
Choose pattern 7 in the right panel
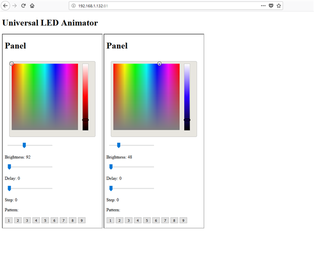pos(165,220)
